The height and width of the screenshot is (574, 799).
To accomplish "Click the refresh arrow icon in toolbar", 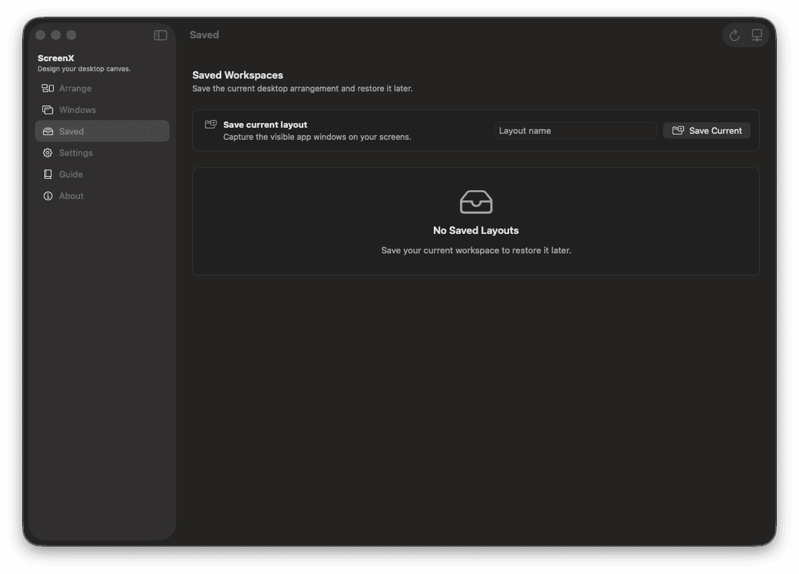I will (734, 35).
